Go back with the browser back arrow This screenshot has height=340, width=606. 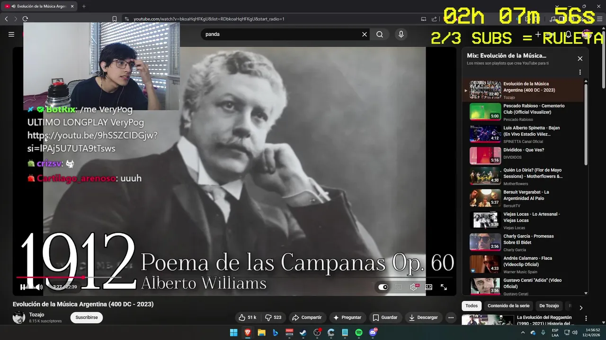[x=6, y=19]
